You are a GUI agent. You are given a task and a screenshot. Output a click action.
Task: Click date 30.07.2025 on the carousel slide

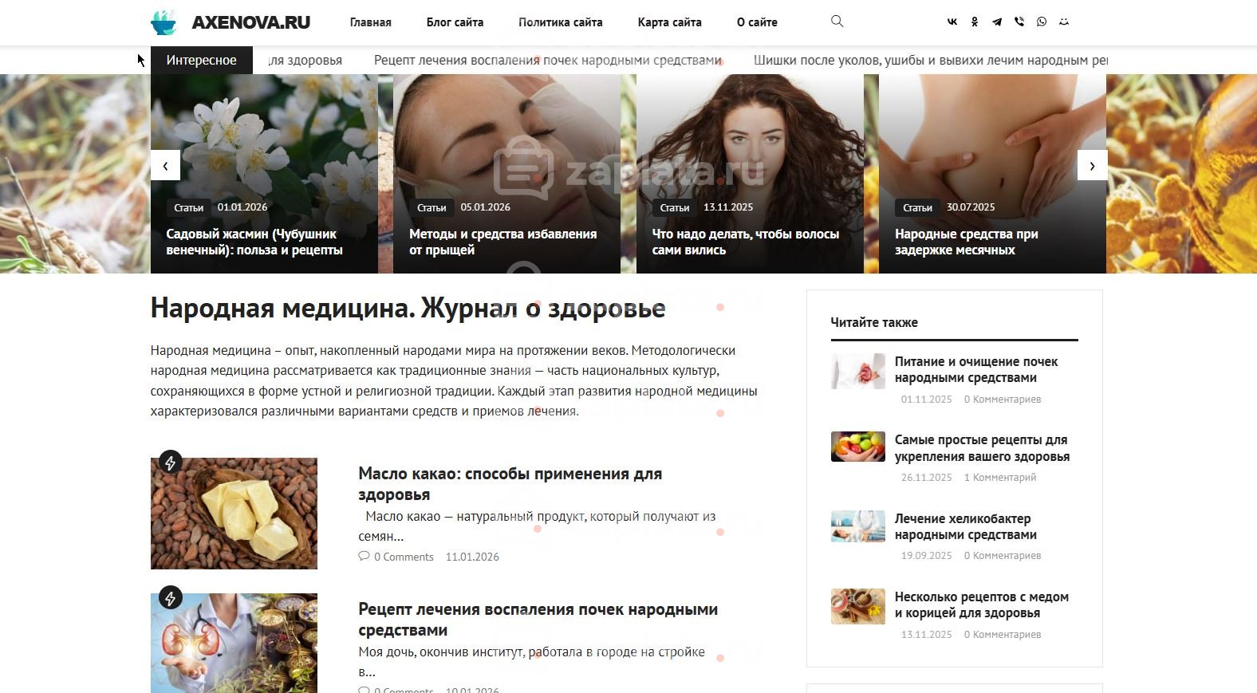pyautogui.click(x=971, y=207)
